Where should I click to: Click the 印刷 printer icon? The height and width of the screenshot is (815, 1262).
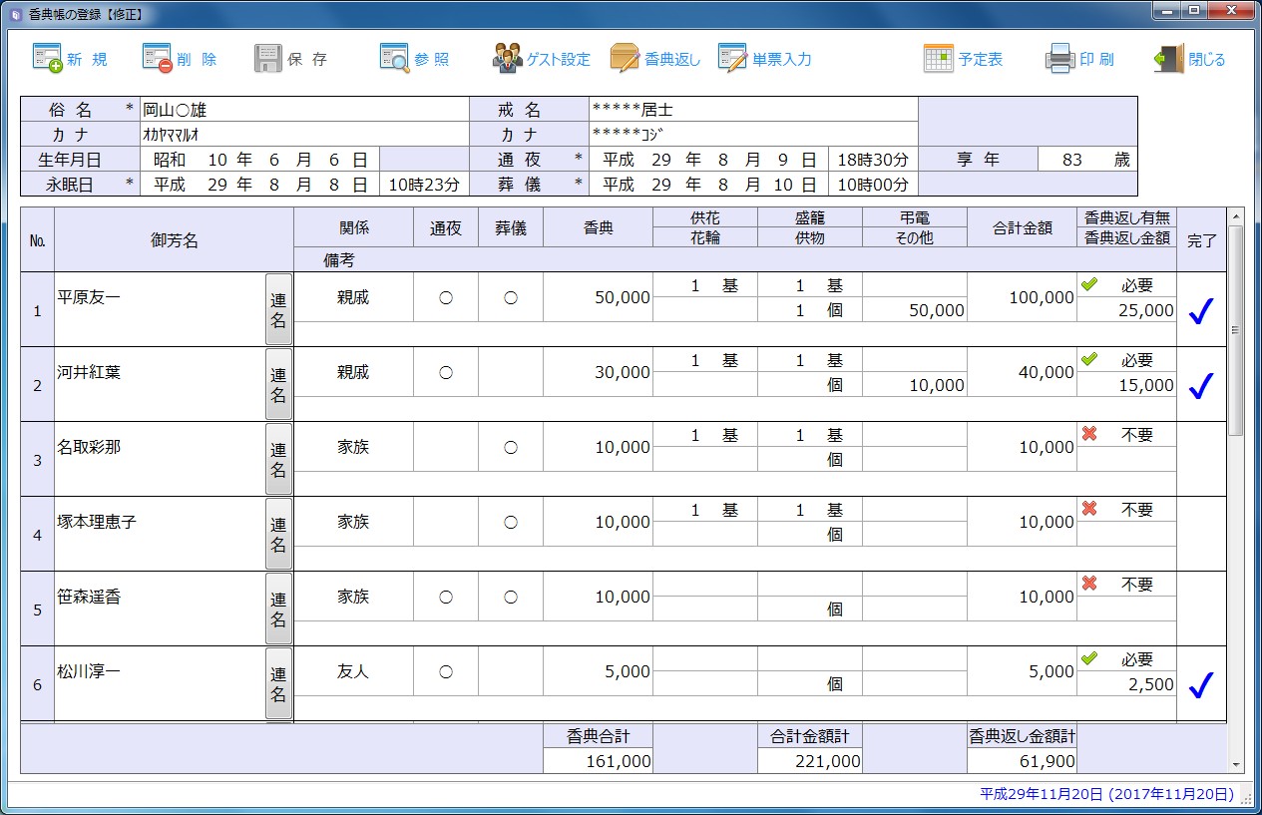pyautogui.click(x=1059, y=59)
